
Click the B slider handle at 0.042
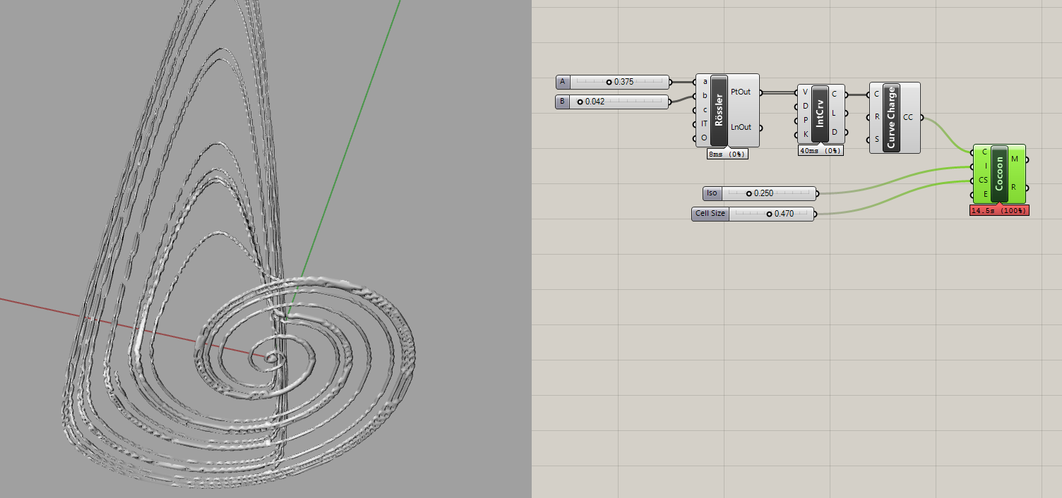coord(580,102)
